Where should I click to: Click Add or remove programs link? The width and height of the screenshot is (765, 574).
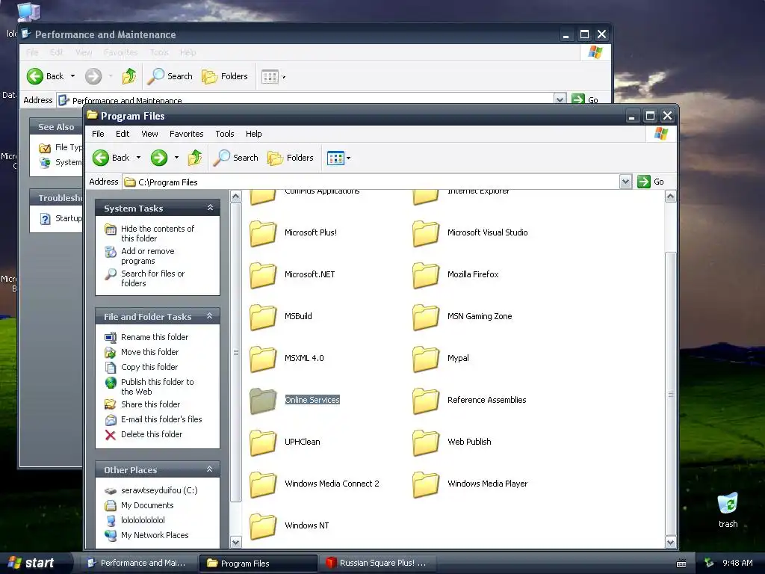pyautogui.click(x=148, y=256)
